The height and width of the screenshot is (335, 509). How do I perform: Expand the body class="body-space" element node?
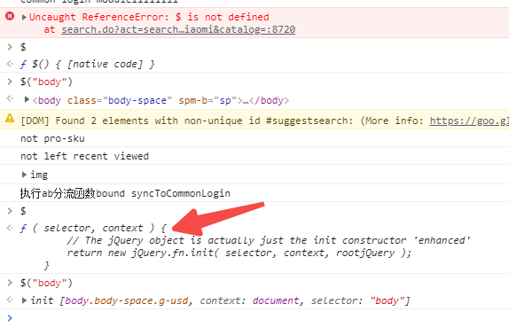(27, 99)
